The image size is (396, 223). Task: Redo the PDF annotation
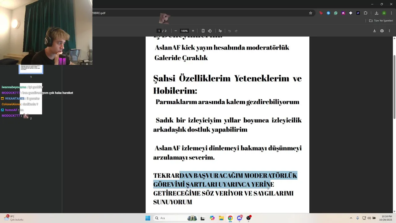pyautogui.click(x=236, y=31)
